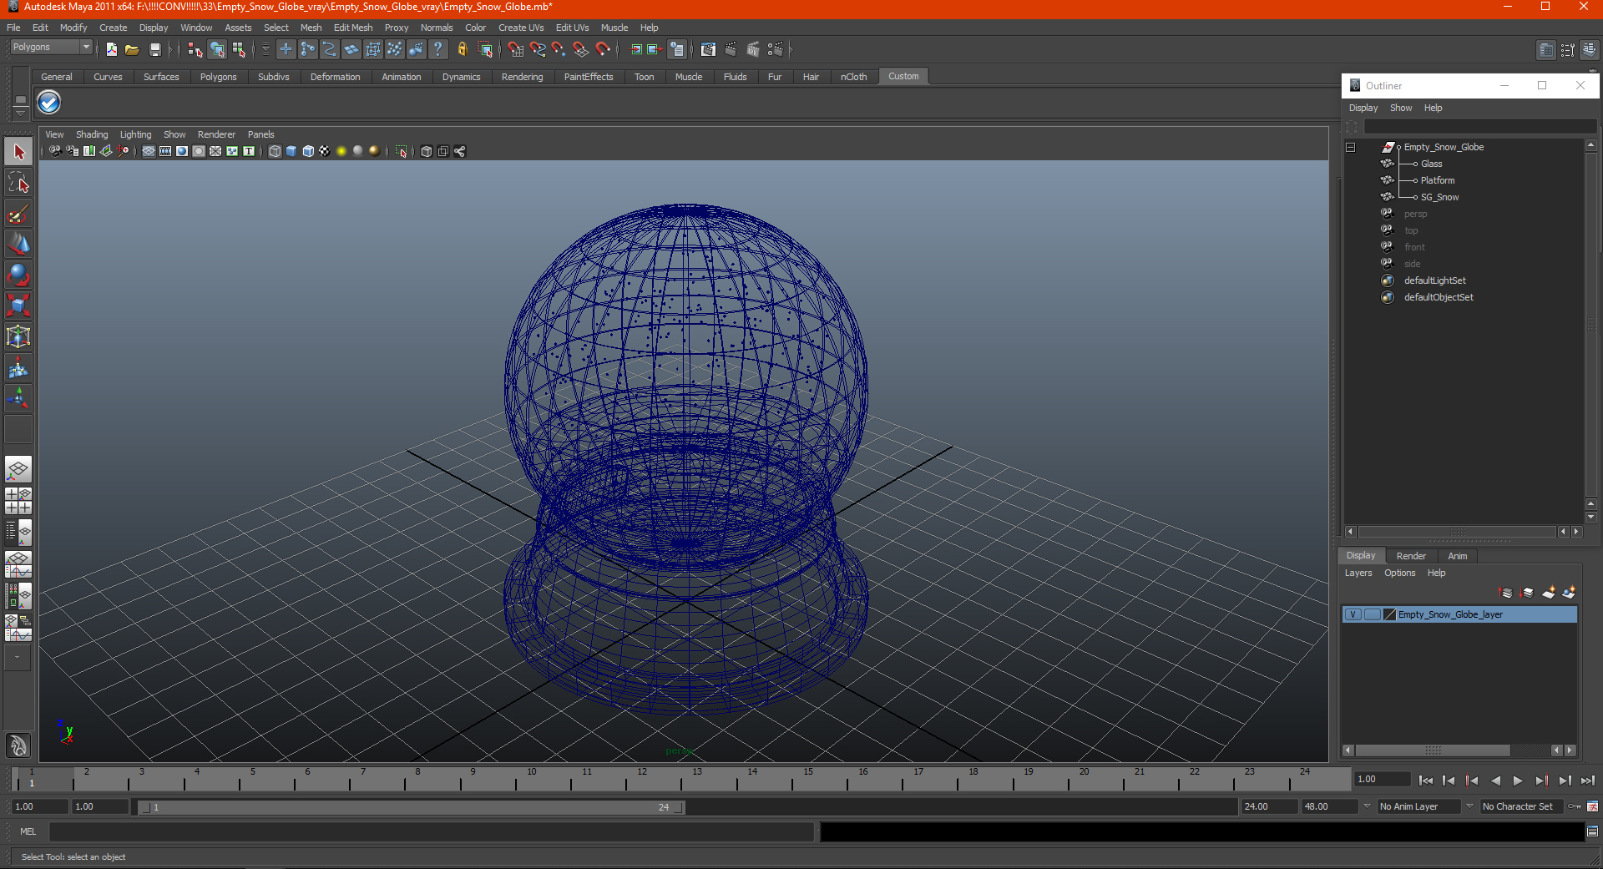Choose the Move tool cone icon

18,245
